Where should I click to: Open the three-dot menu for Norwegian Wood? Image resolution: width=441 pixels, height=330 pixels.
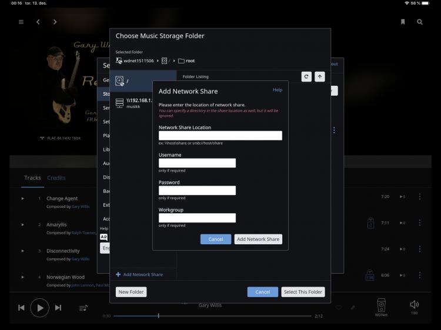coord(419,275)
